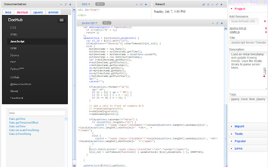Open the javascript language dropdown
The width and height of the screenshot is (268, 167).
pos(89,23)
